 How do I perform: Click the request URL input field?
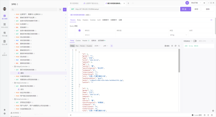pos(124,9)
